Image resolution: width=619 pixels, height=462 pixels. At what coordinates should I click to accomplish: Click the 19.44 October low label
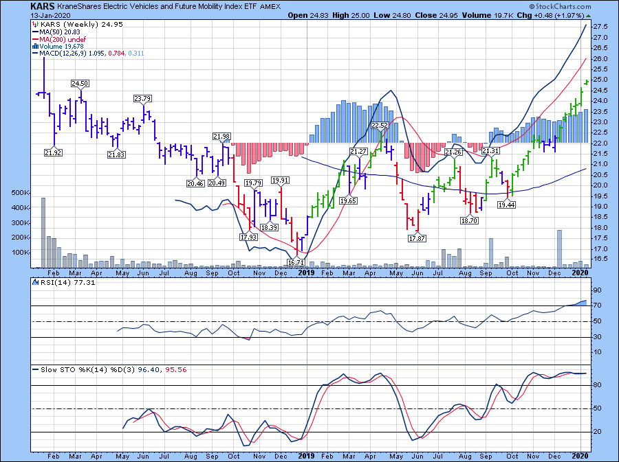507,205
